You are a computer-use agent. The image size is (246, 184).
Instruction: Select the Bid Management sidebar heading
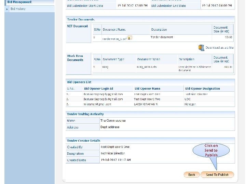pos(19,2)
